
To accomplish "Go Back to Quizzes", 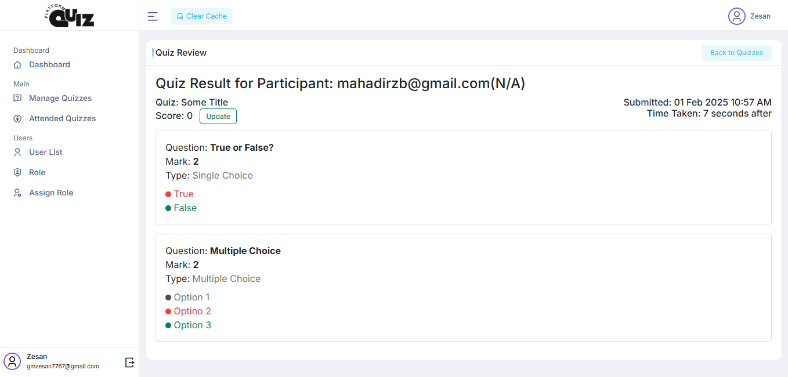I will [736, 53].
